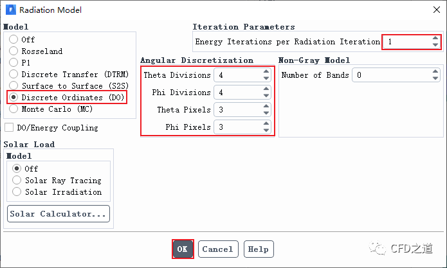
Task: Choose the P1 radiation model
Action: [x=14, y=62]
